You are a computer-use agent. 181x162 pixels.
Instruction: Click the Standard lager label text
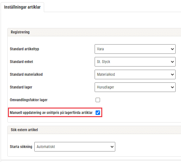21,87
